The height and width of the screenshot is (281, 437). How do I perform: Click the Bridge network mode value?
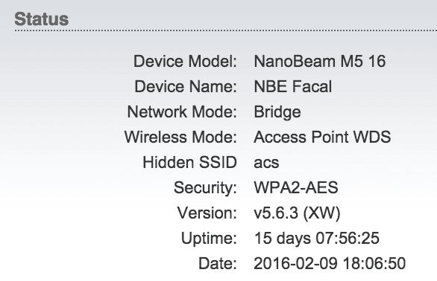point(277,112)
